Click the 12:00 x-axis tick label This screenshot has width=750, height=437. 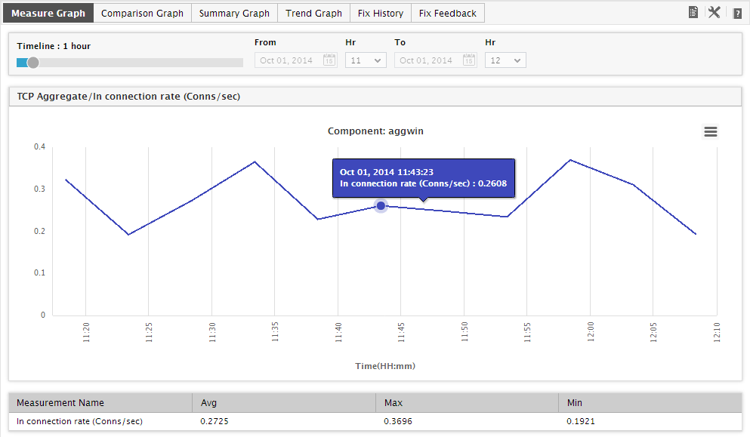590,332
